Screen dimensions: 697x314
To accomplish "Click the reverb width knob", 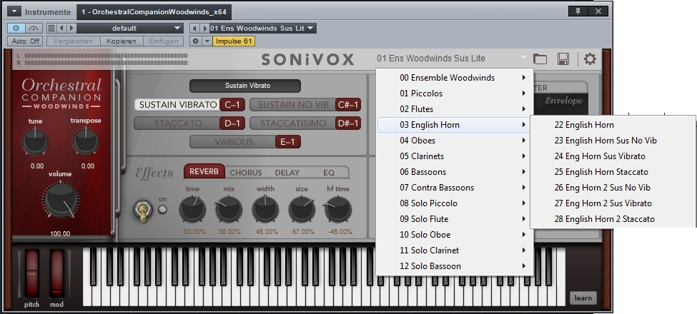I will [x=265, y=209].
